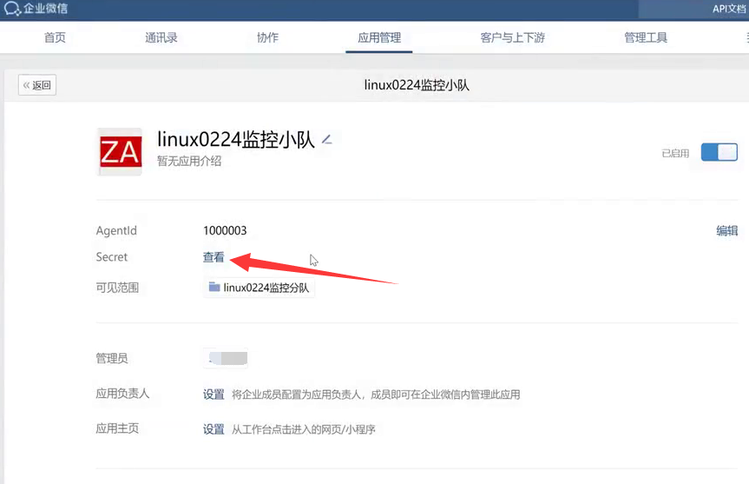Go to the 客户与上下游 tab
Image resolution: width=749 pixels, height=484 pixels.
(513, 37)
